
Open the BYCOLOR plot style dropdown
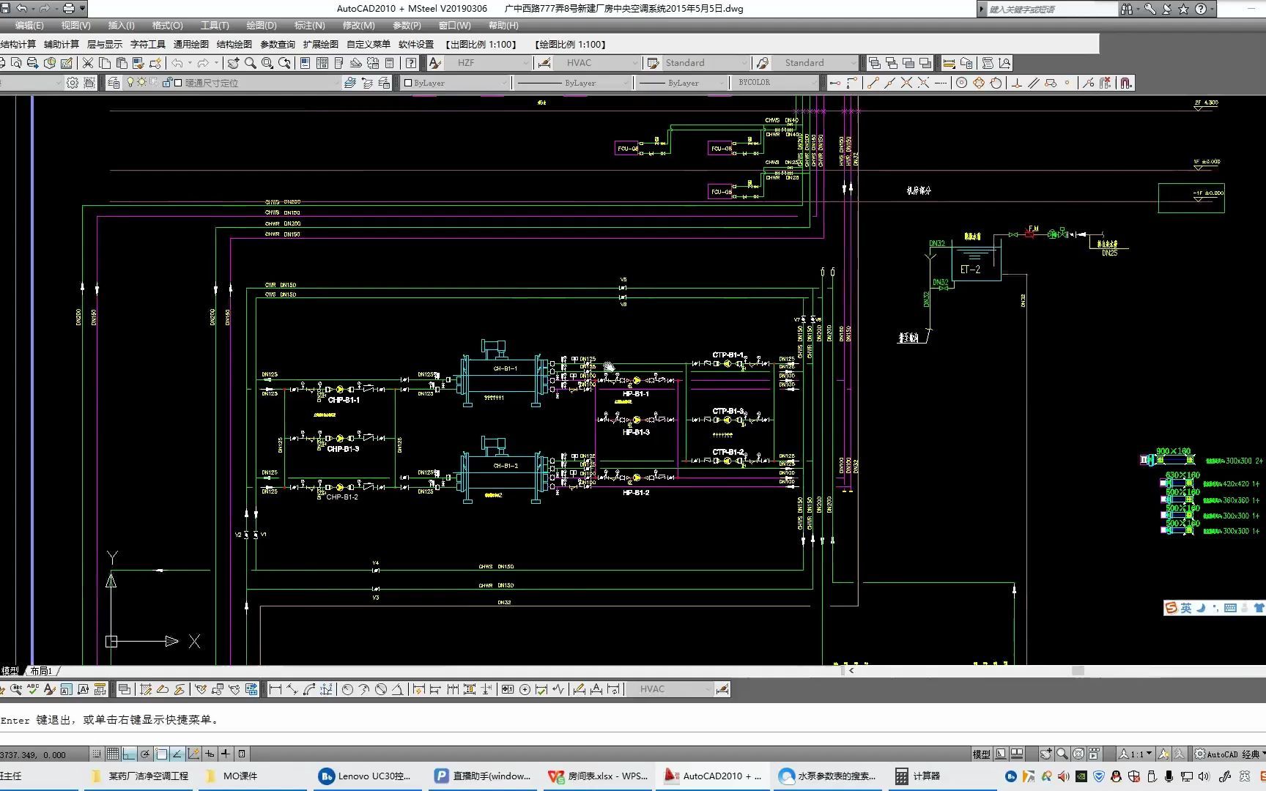tap(776, 83)
